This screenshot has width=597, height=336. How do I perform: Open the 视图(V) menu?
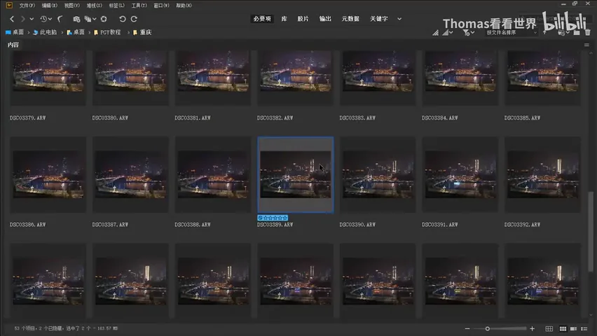(72, 6)
